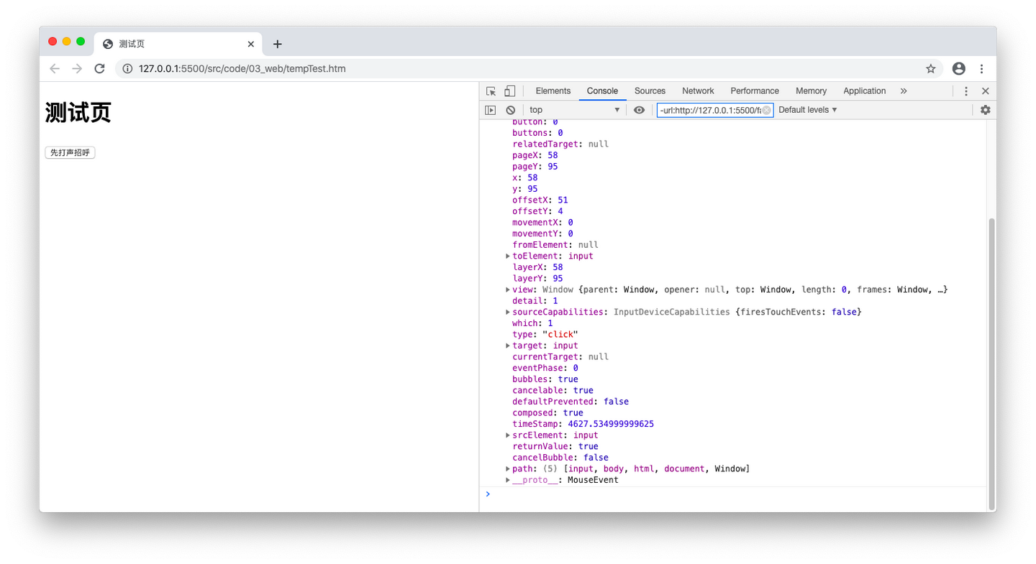Viewport: 1036px width, 564px height.
Task: Switch to the Console tab
Action: (602, 91)
